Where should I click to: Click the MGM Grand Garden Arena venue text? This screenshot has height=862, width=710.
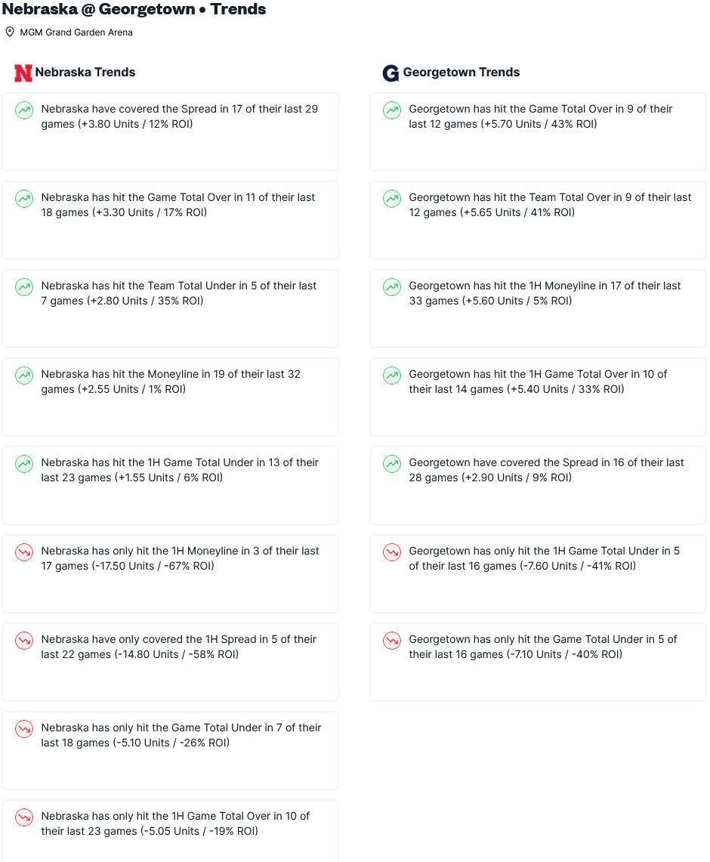(x=76, y=32)
